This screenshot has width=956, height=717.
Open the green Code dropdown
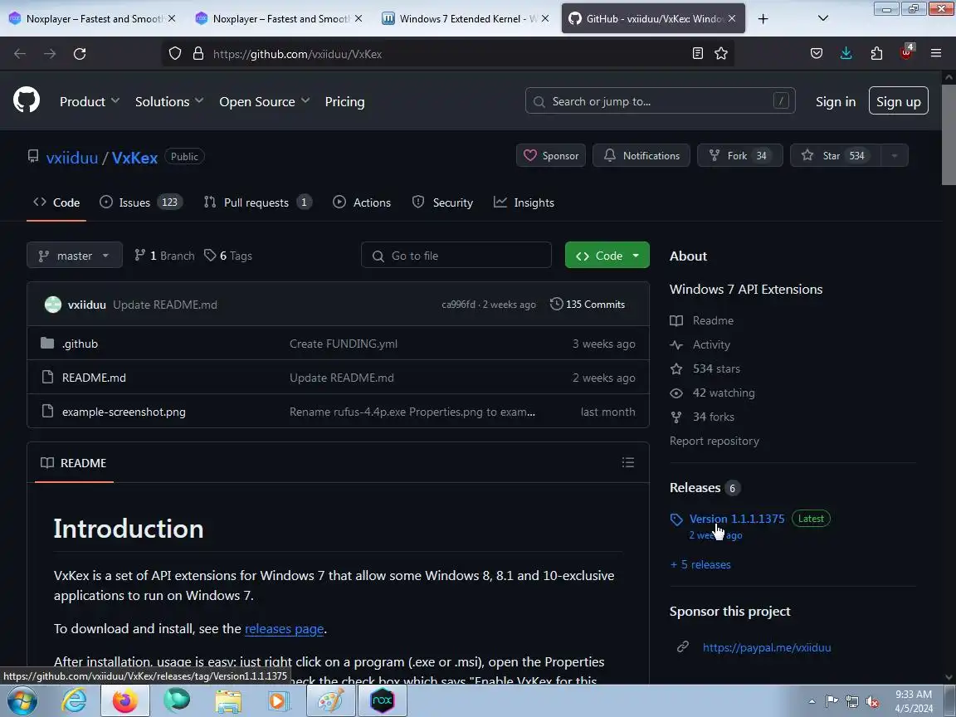[607, 256]
